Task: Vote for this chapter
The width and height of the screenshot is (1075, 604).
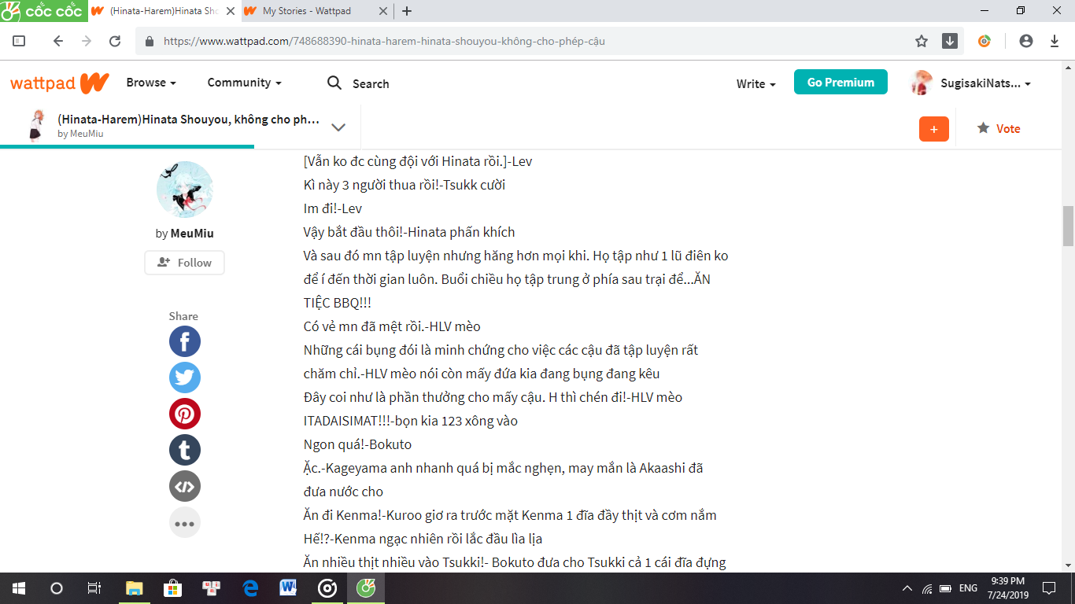Action: (x=999, y=129)
